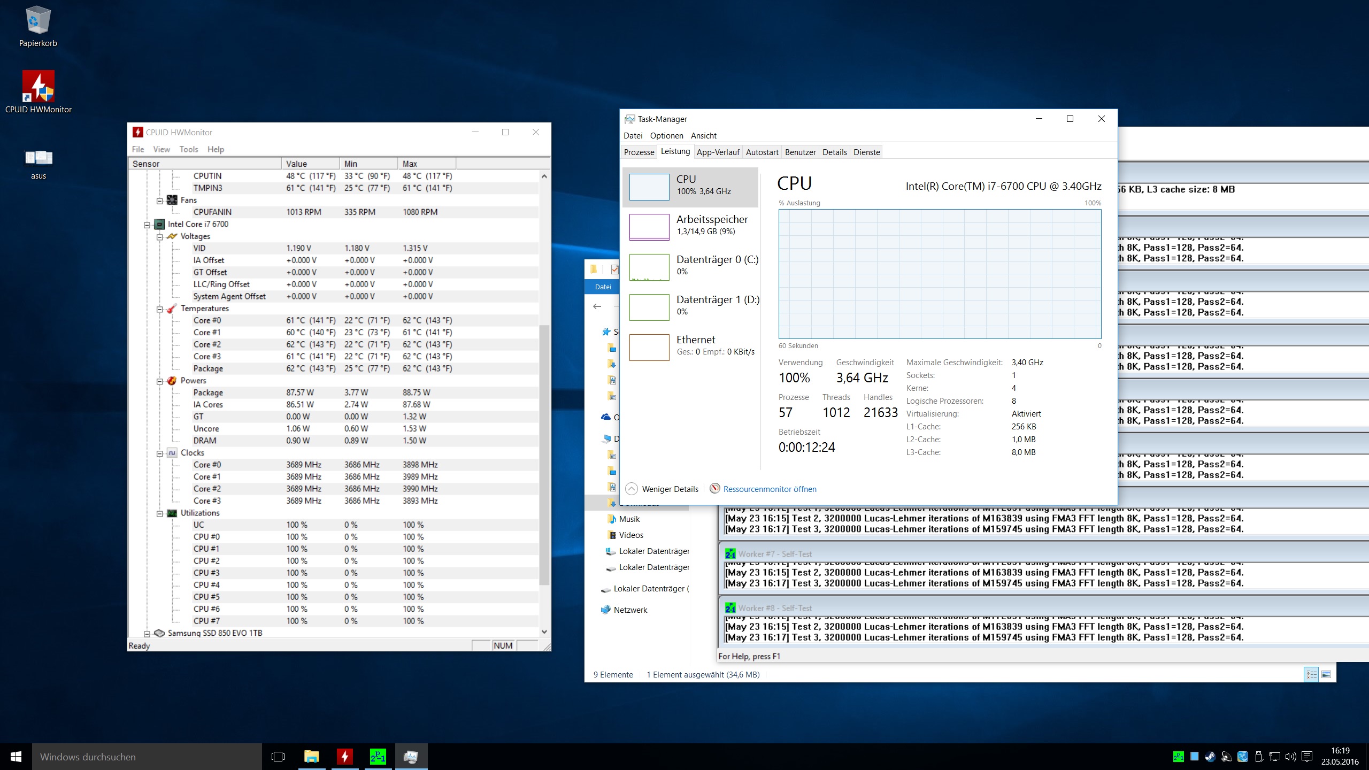Collapse the Intel Core i7 6700 tree node

point(147,225)
